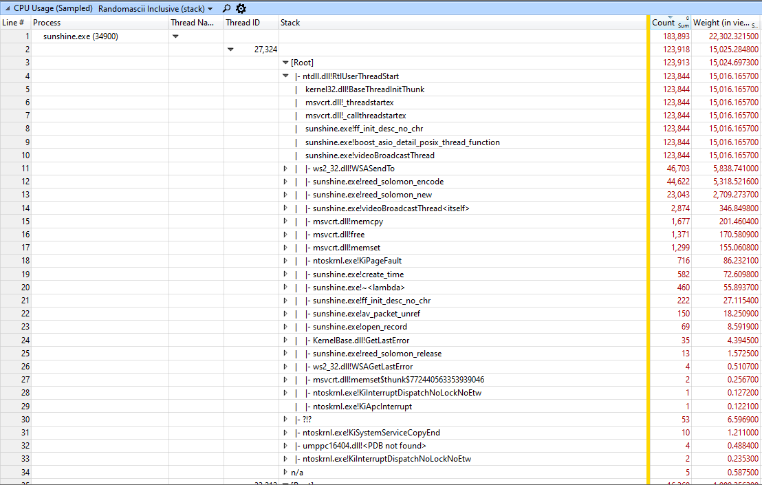
Task: Click count value 23,043
Action: click(678, 195)
